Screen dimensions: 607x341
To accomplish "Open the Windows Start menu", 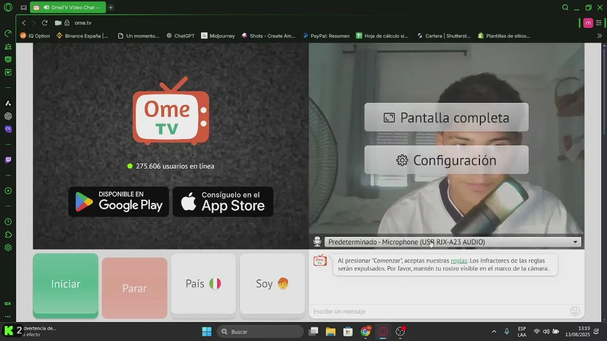I will point(207,332).
